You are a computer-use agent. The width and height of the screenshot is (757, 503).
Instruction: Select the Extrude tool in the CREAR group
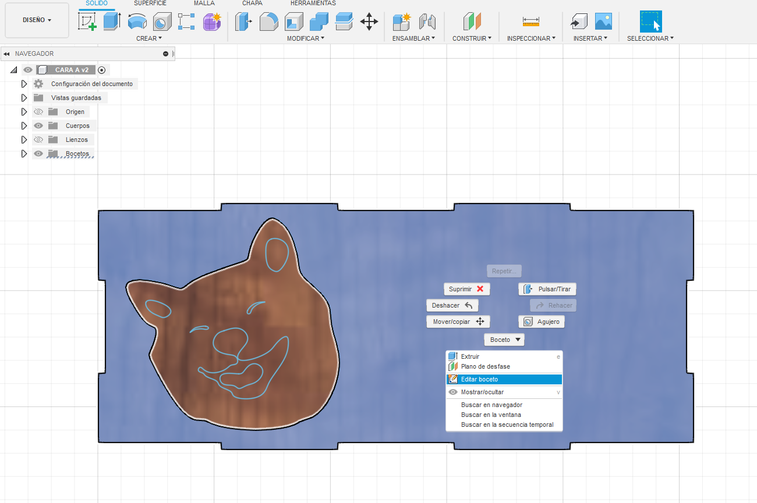coord(112,22)
